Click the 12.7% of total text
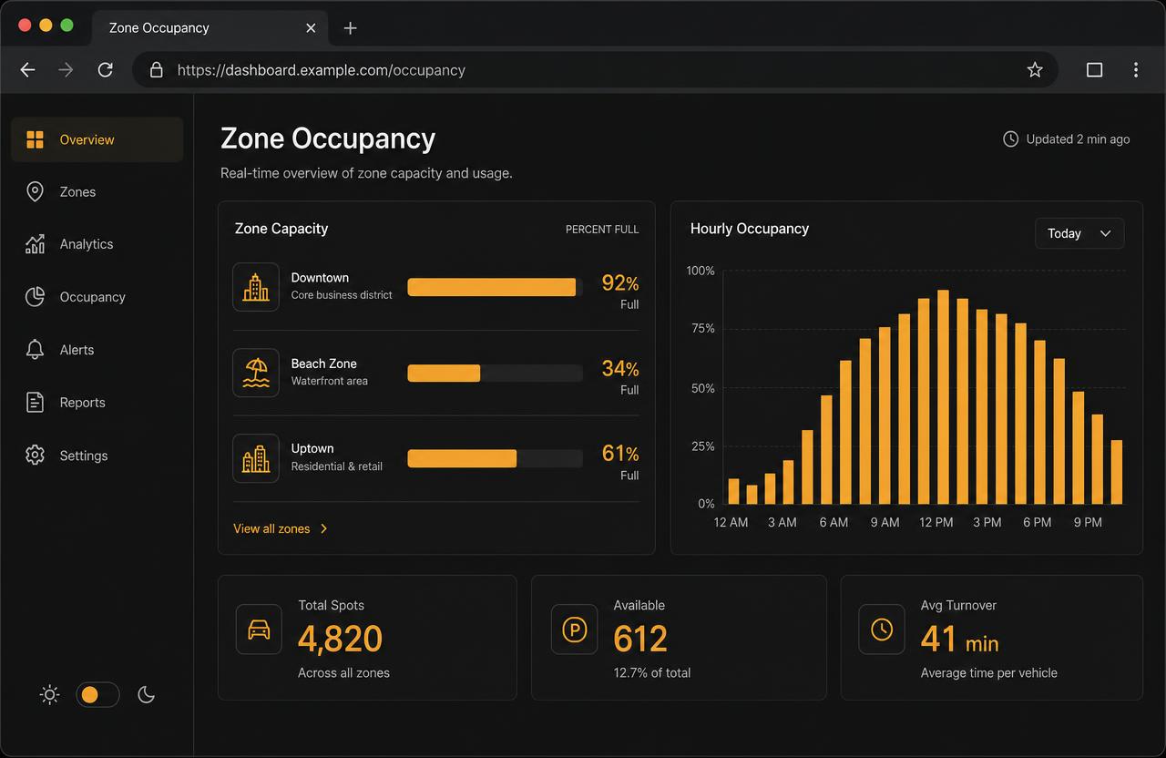Image resolution: width=1166 pixels, height=758 pixels. tap(652, 673)
